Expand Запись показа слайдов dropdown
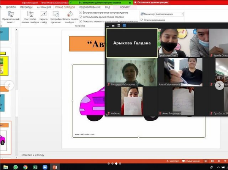Screen dimensions: 228x170 [70, 22]
